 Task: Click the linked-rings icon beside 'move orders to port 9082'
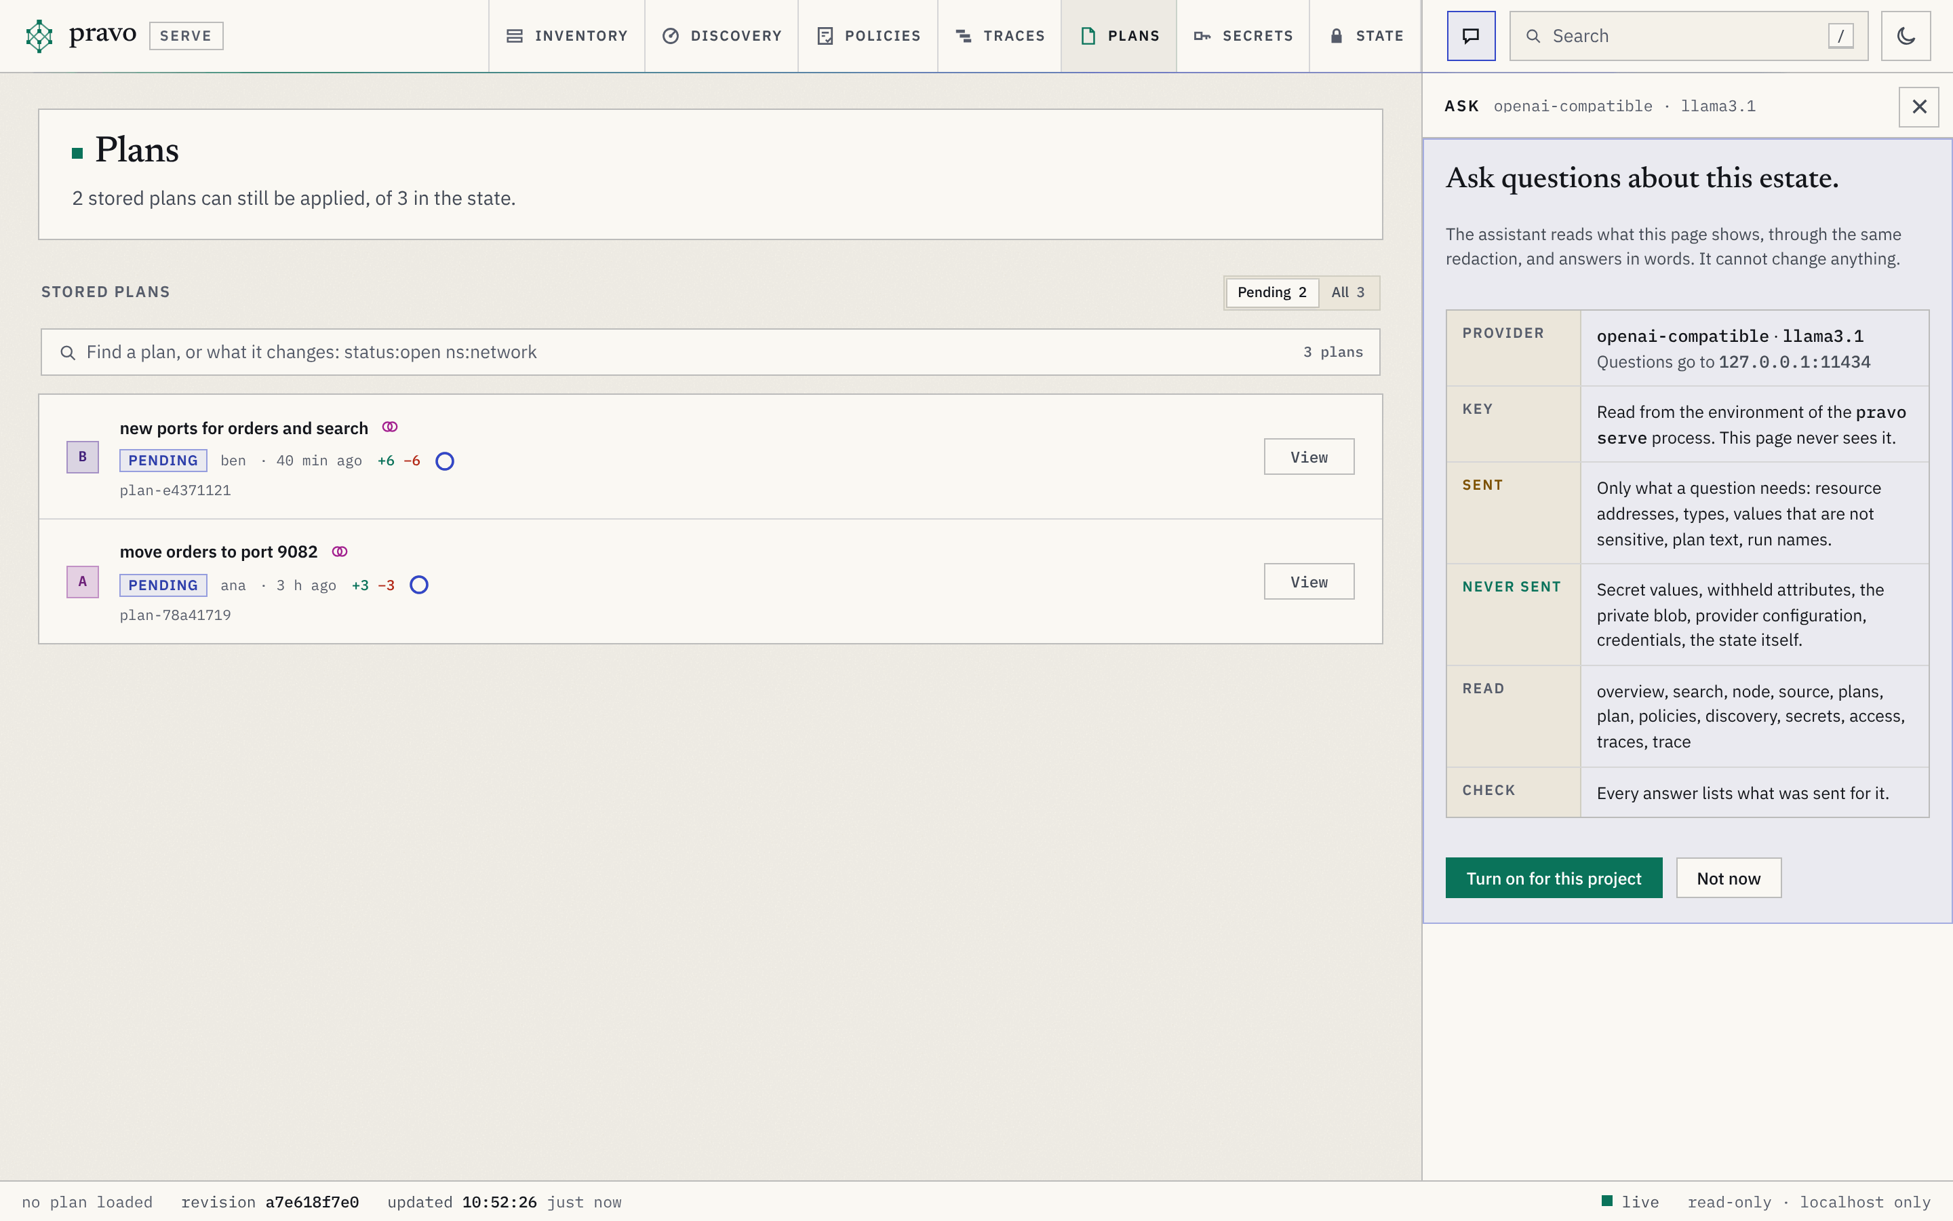(x=340, y=551)
